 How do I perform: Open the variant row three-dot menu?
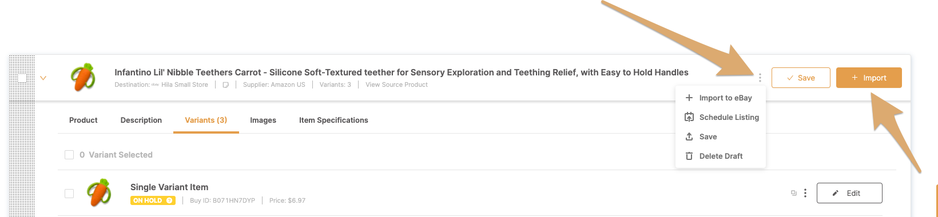coord(805,193)
